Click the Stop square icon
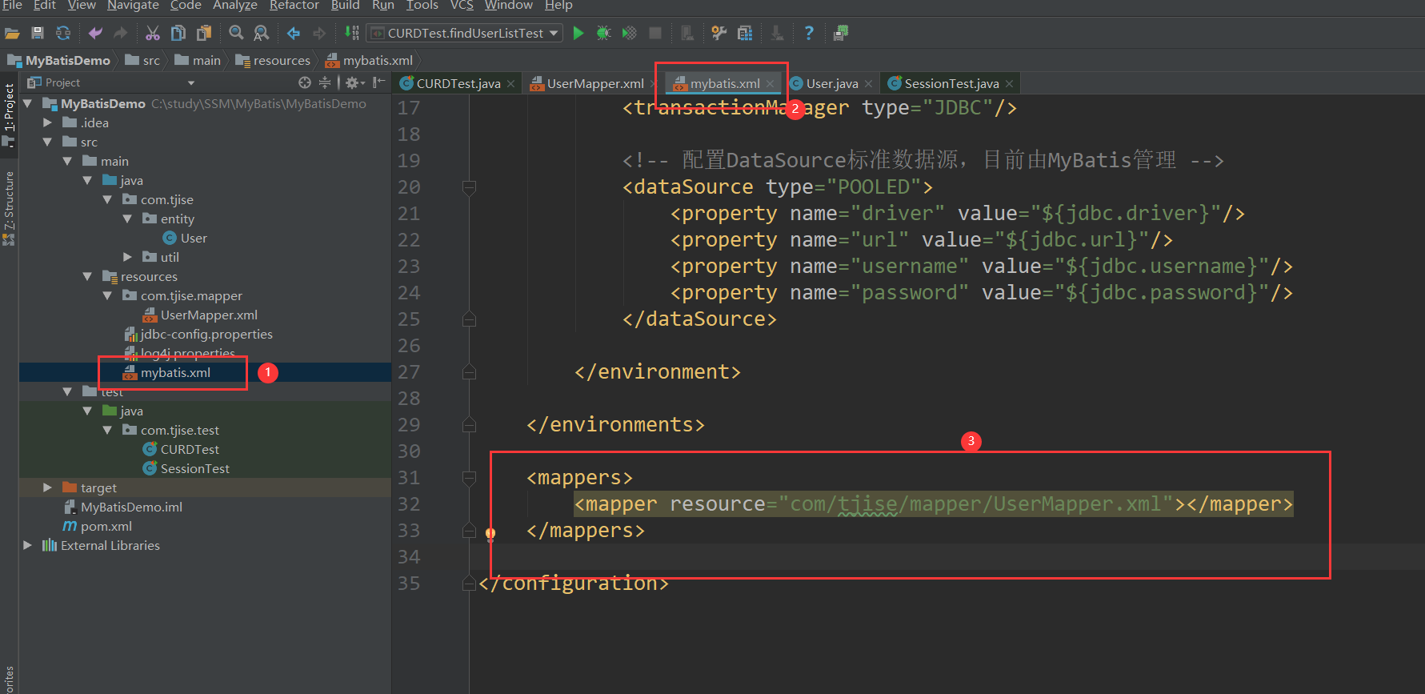 tap(655, 33)
